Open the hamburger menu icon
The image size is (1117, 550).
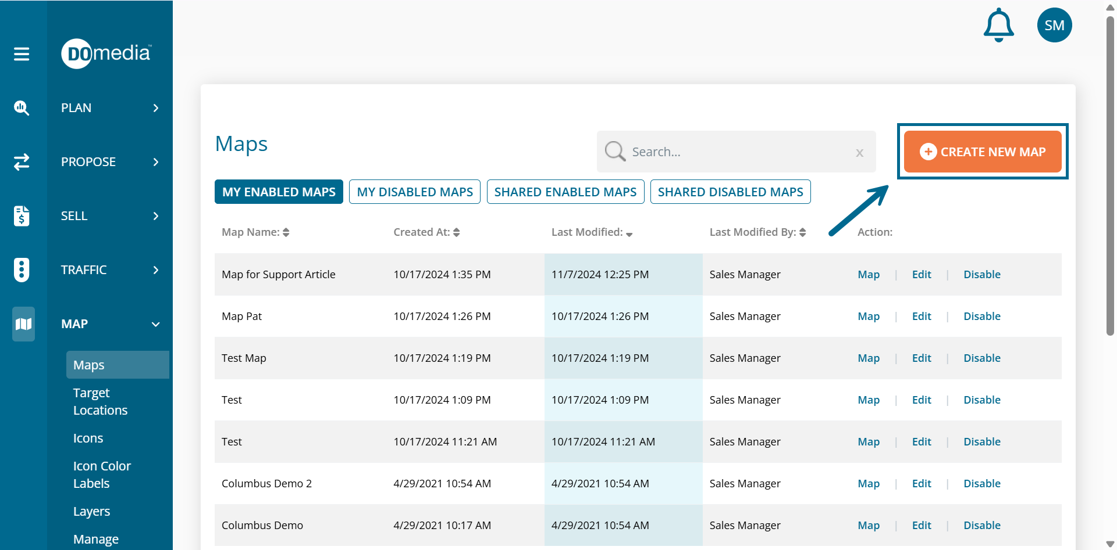22,54
